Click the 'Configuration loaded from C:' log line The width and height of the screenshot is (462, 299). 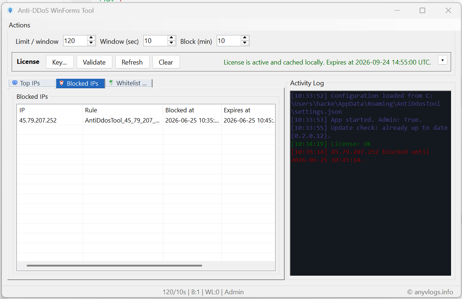[x=366, y=104]
